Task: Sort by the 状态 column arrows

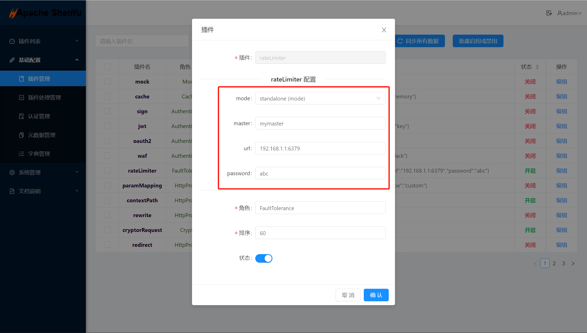Action: [537, 67]
